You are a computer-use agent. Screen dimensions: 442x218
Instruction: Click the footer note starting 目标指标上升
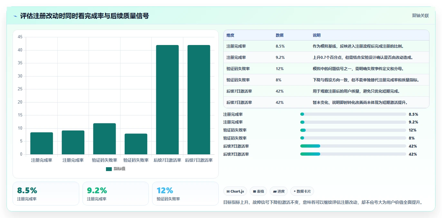coord(323,203)
